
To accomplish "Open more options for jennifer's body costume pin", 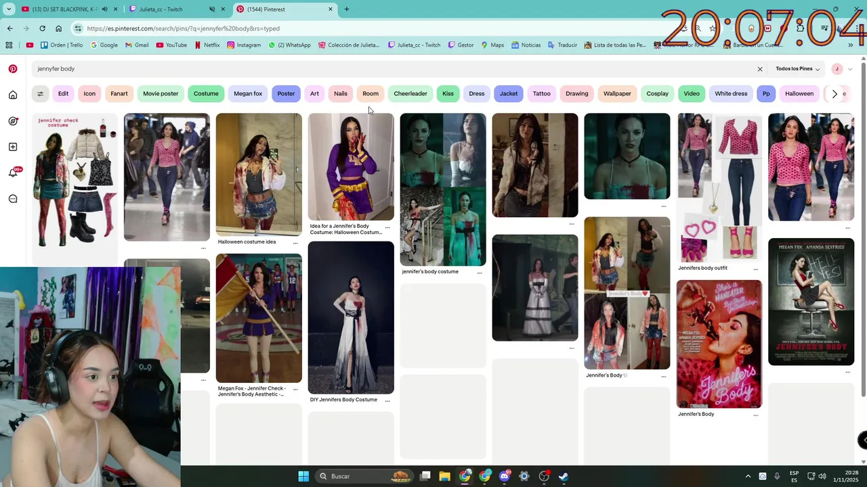I will 480,273.
